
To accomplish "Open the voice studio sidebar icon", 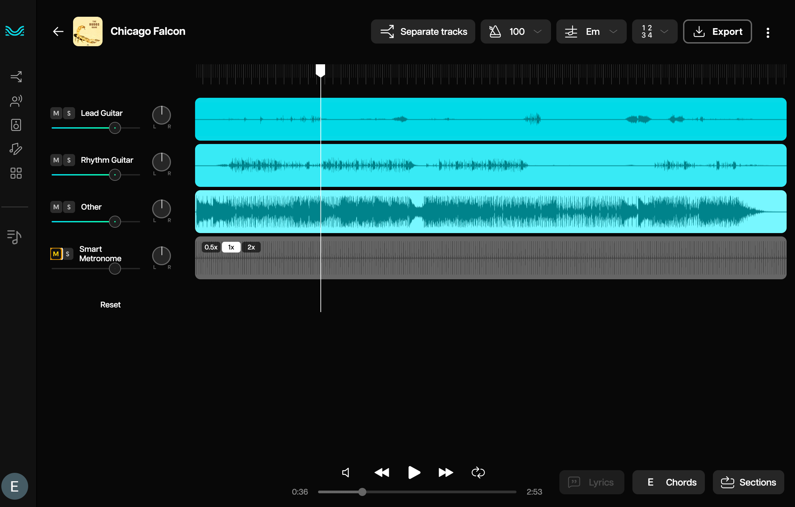I will 16,101.
